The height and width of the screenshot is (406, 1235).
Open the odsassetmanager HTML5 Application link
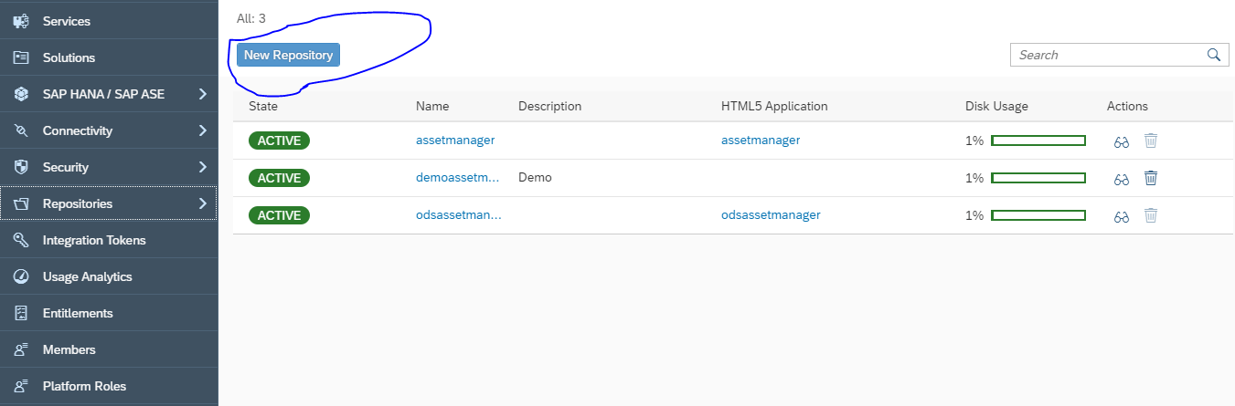[x=771, y=215]
